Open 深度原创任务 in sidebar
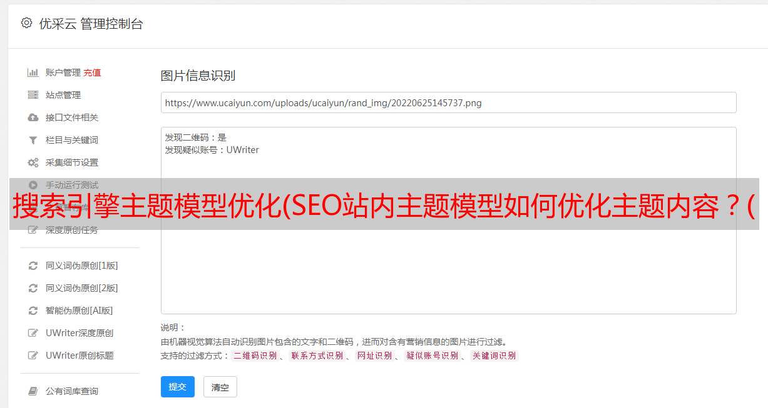The height and width of the screenshot is (408, 768). tap(72, 230)
